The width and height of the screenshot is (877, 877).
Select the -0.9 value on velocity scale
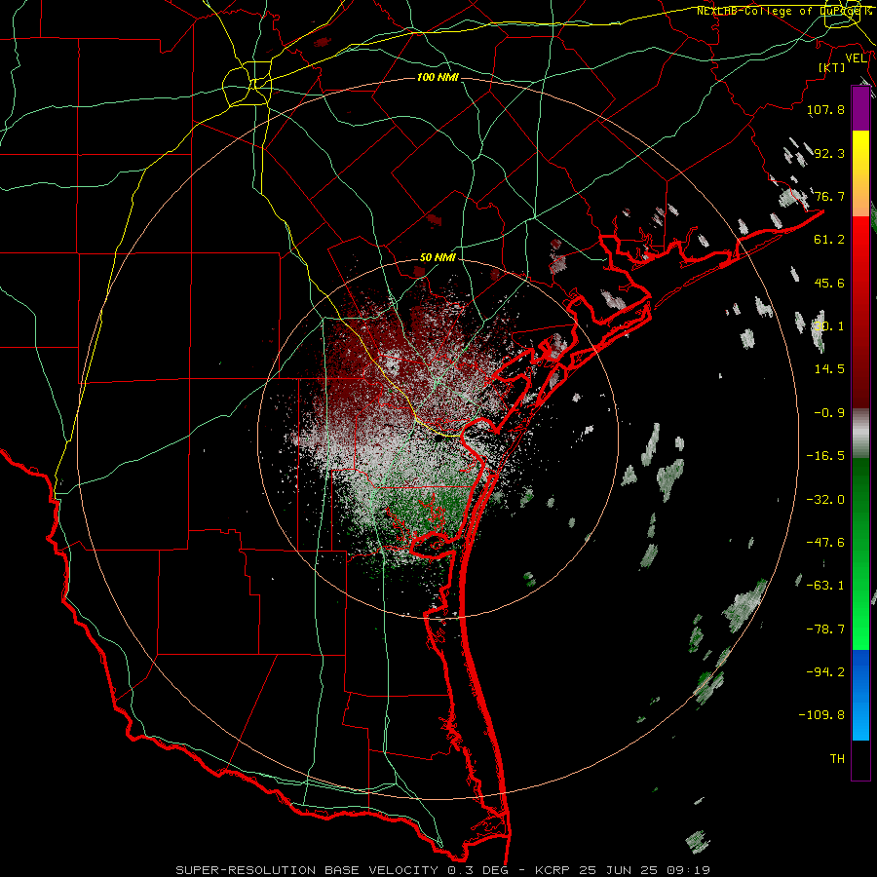click(829, 413)
